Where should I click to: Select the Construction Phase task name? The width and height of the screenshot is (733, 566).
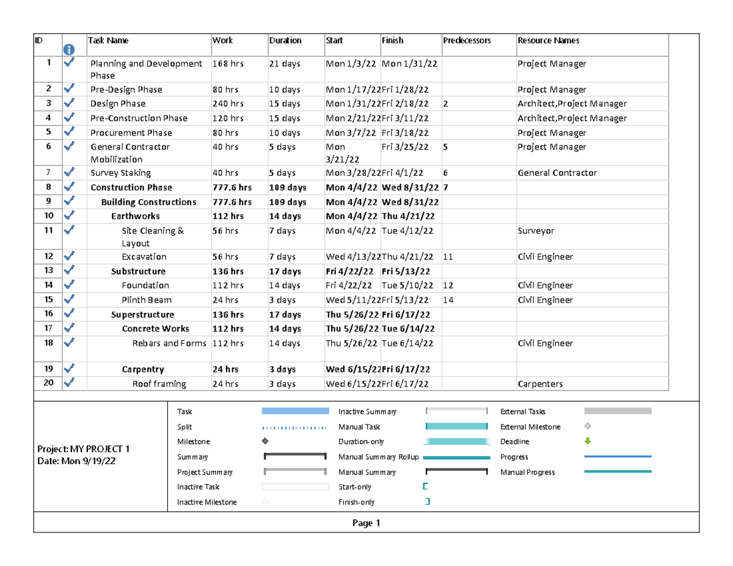131,187
